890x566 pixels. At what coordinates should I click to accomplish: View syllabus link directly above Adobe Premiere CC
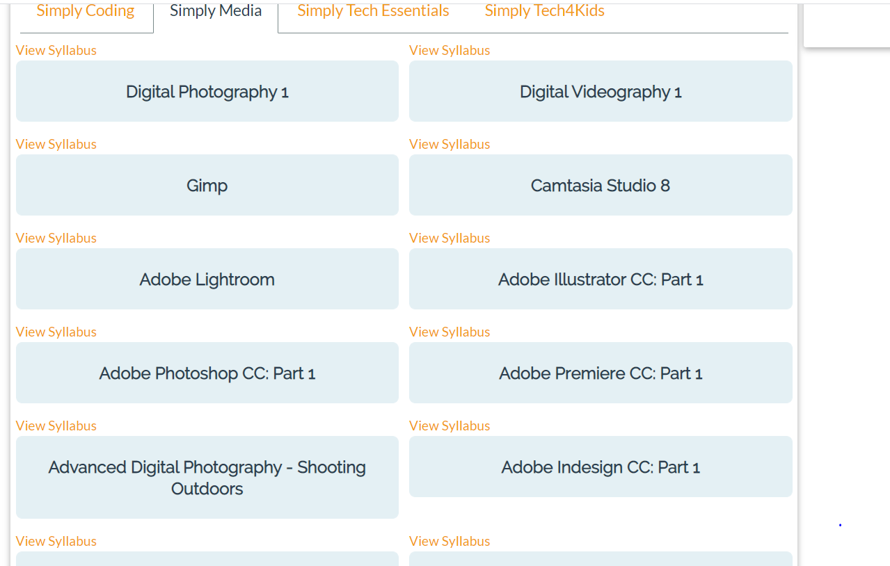[450, 332]
